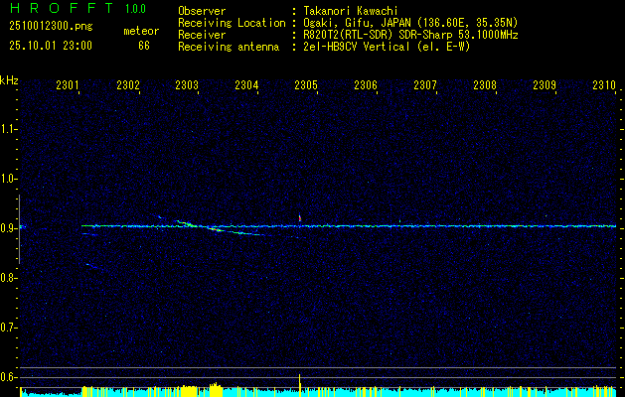
Task: Click the 2309 time axis label
Action: point(545,84)
